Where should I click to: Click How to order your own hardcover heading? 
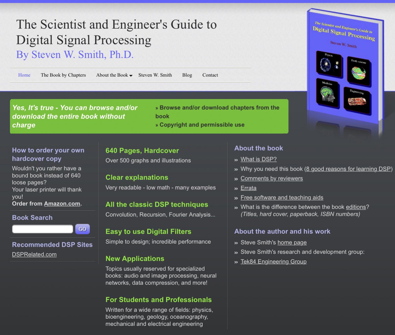point(48,154)
